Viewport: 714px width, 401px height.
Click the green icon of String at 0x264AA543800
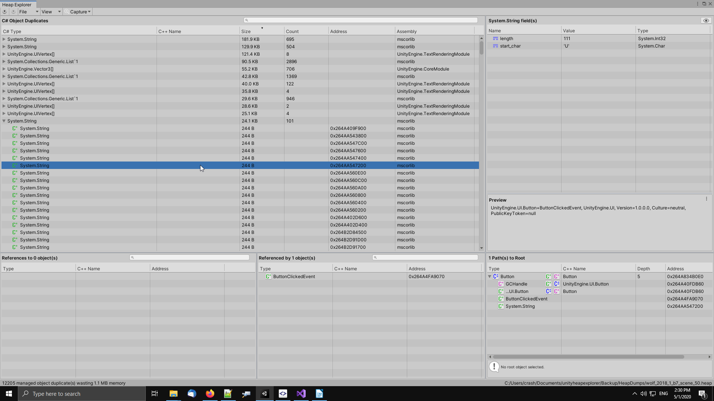click(x=15, y=136)
